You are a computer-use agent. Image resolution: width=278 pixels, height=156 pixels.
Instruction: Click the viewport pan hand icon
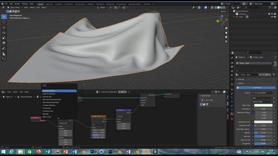tap(226, 33)
